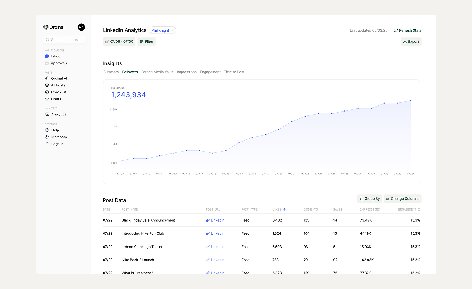
Task: Click the Ordinal logo icon
Action: coord(46,27)
